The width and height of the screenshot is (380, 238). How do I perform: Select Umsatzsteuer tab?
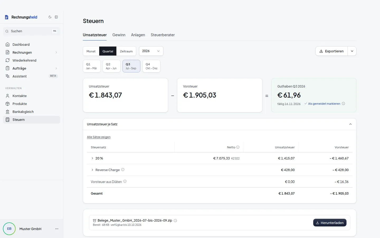click(95, 35)
